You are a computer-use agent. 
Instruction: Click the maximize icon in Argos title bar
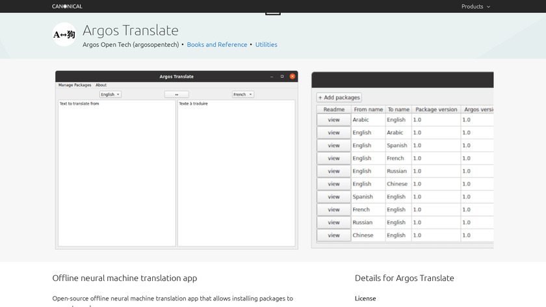(282, 77)
